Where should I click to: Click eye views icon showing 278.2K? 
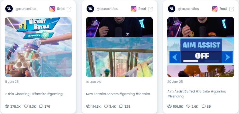coord(7,106)
